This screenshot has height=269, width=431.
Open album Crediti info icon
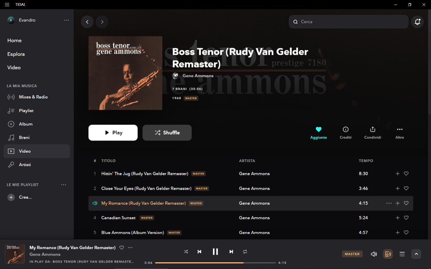[345, 129]
